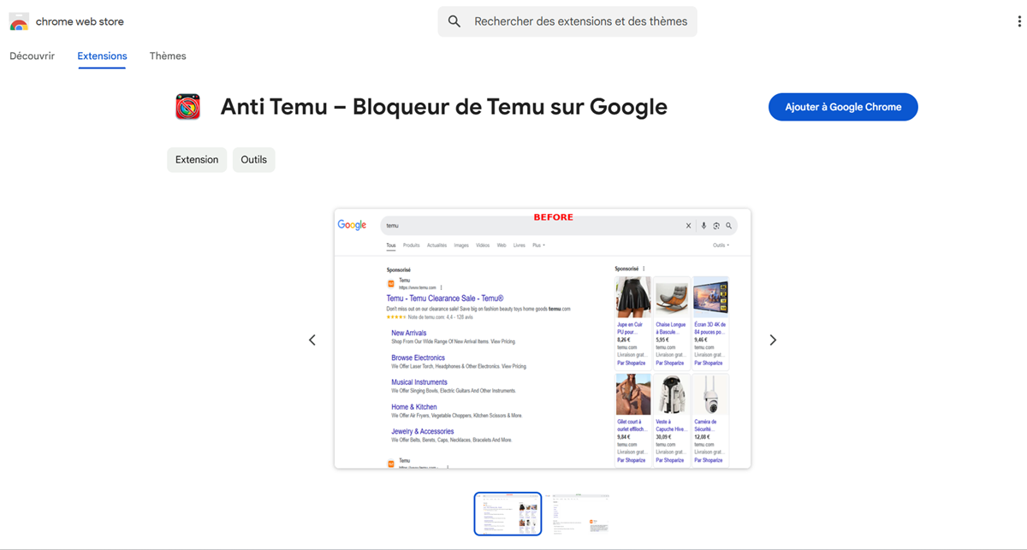Viewport: 1027px width, 550px height.
Task: Focus the extensions and themes search field
Action: [567, 21]
